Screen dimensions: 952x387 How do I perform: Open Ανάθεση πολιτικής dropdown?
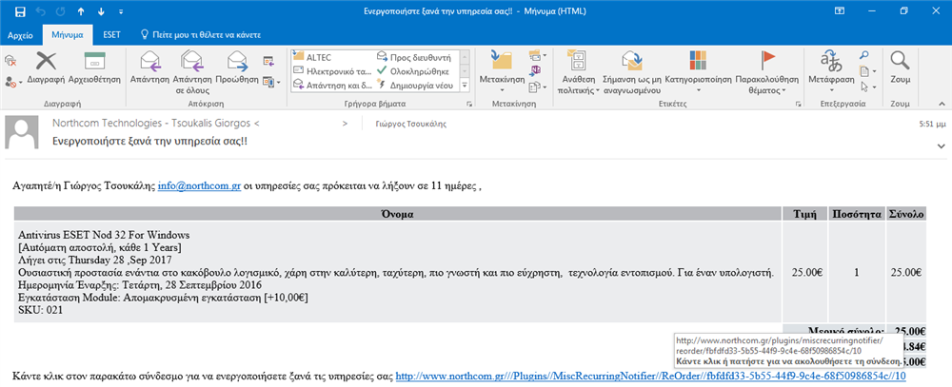578,73
